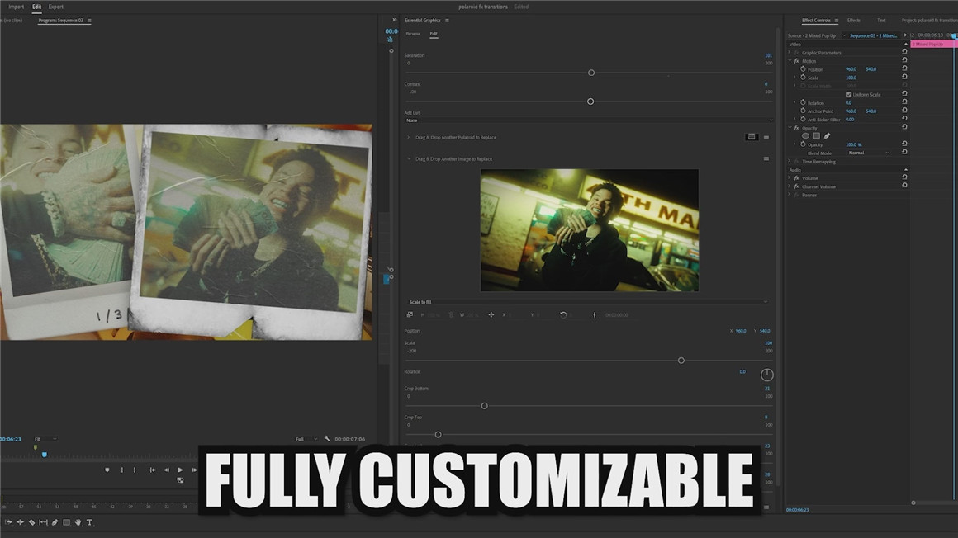Toggle the Channel Volume fx switch
The height and width of the screenshot is (538, 958).
click(797, 186)
